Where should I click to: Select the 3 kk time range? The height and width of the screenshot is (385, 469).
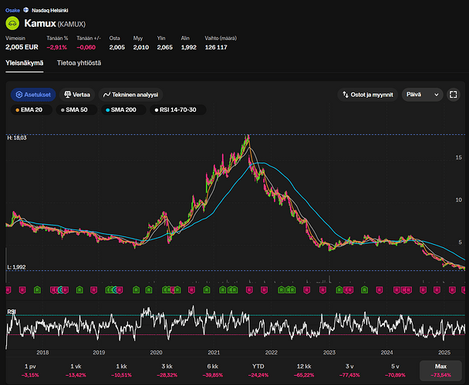pos(167,370)
